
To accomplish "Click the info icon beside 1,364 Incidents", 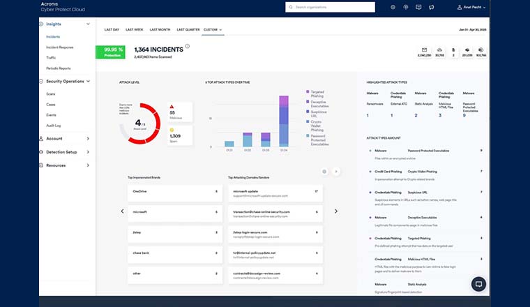I will coord(188,48).
